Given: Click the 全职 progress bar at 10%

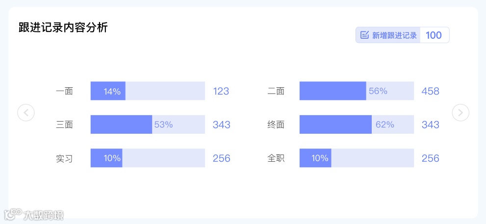Looking at the screenshot, I should (x=357, y=158).
